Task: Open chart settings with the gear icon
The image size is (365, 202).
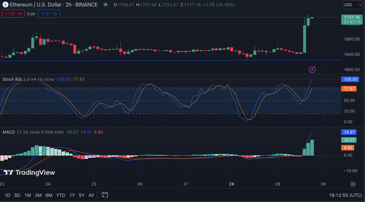Action: [353, 184]
